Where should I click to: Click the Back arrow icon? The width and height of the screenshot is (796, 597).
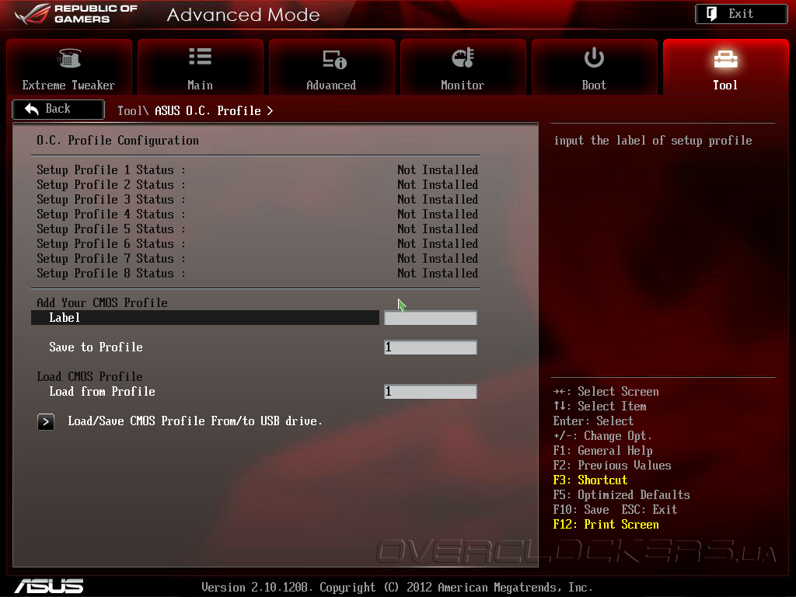[31, 109]
